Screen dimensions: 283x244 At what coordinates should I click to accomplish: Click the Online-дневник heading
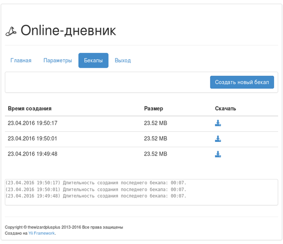point(68,30)
